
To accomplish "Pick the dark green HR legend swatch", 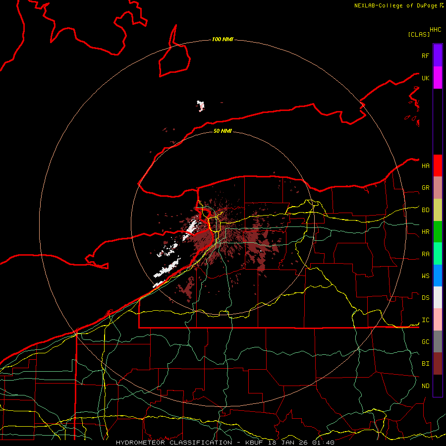I will click(x=438, y=232).
